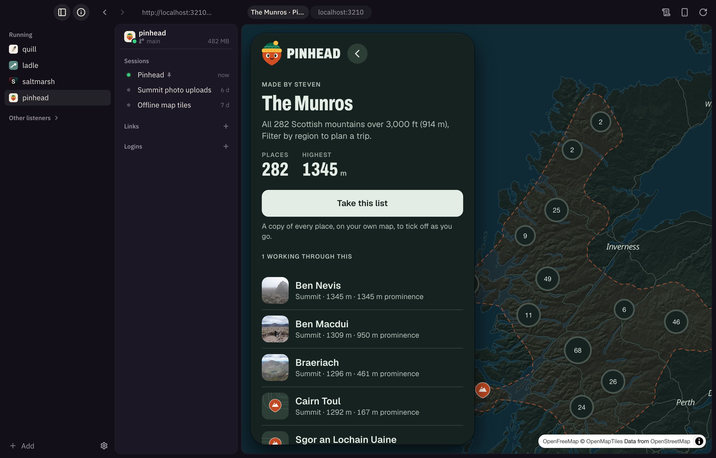Screen dimensions: 716x458
Task: Open the saltmarsh app in Running list
Action: (58, 82)
